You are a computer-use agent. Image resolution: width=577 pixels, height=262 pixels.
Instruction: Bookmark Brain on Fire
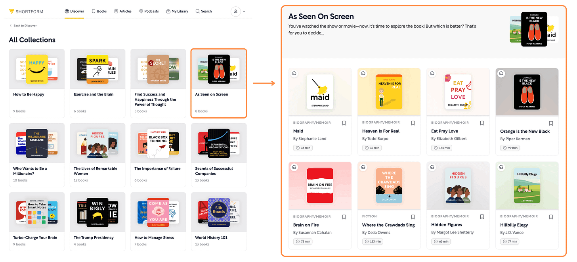pyautogui.click(x=344, y=217)
